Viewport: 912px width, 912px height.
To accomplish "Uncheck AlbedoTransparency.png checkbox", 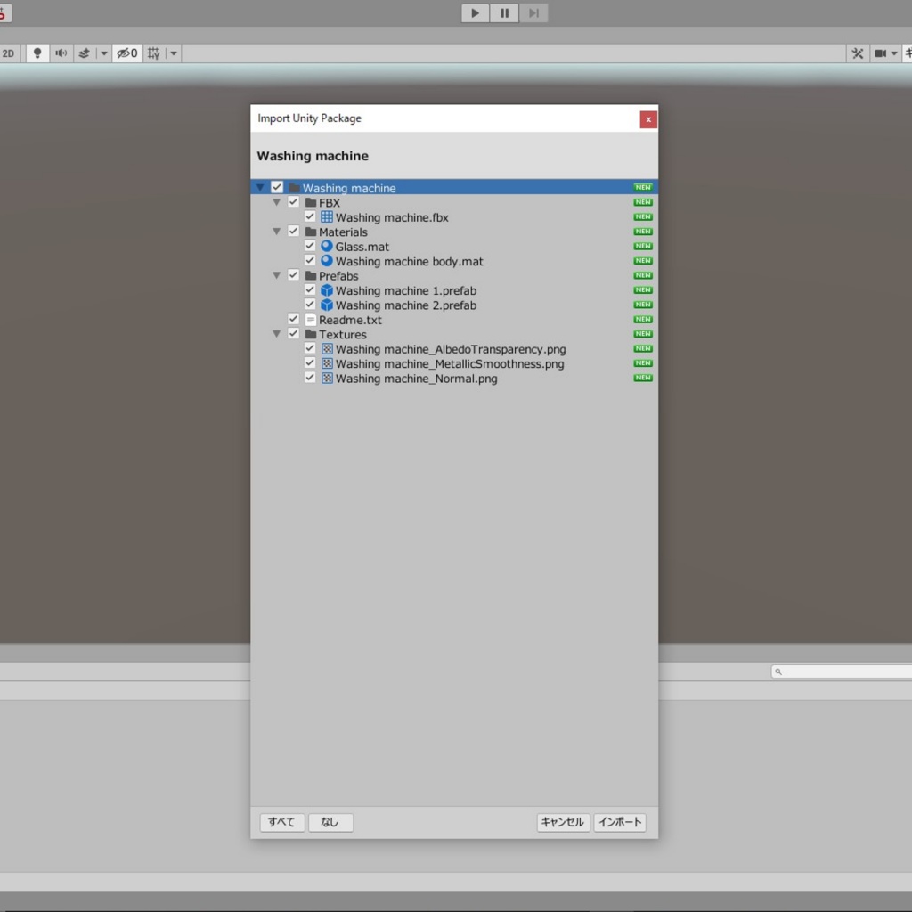I will (x=310, y=348).
